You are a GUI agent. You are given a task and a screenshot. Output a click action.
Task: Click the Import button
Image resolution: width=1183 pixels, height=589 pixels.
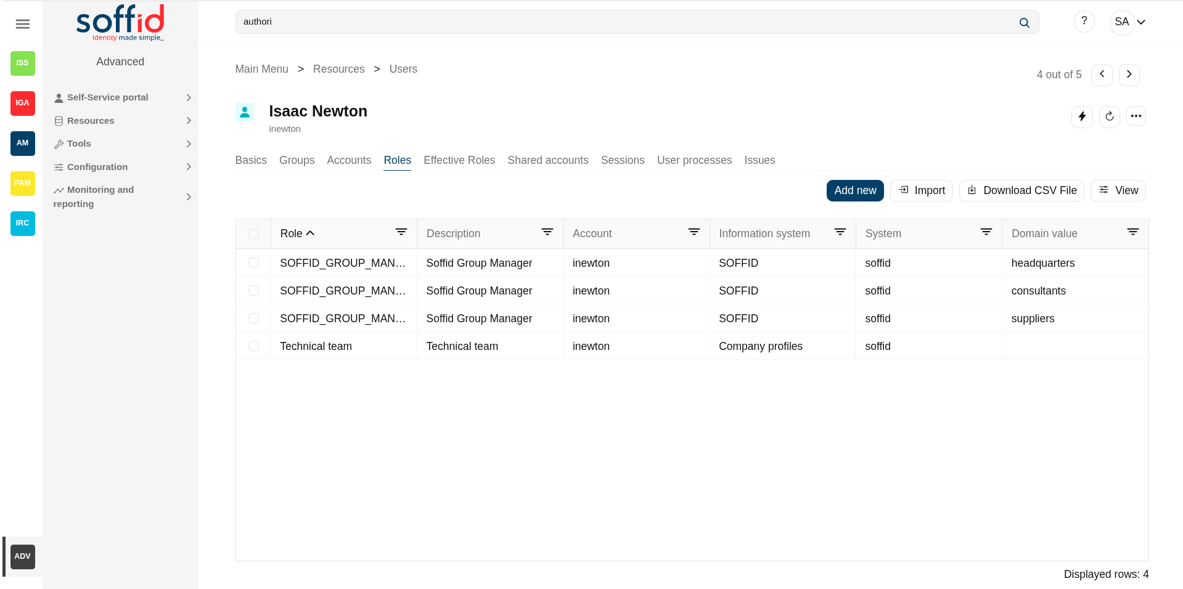921,190
